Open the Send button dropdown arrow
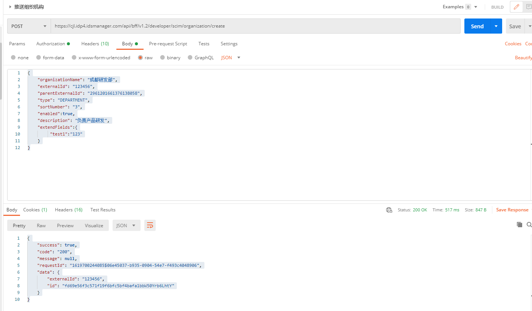This screenshot has height=311, width=532. click(496, 26)
